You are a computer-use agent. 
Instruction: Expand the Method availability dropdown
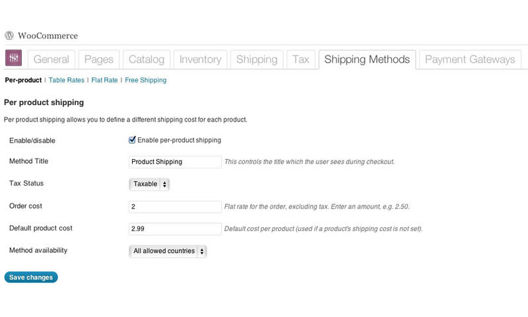coord(168,251)
